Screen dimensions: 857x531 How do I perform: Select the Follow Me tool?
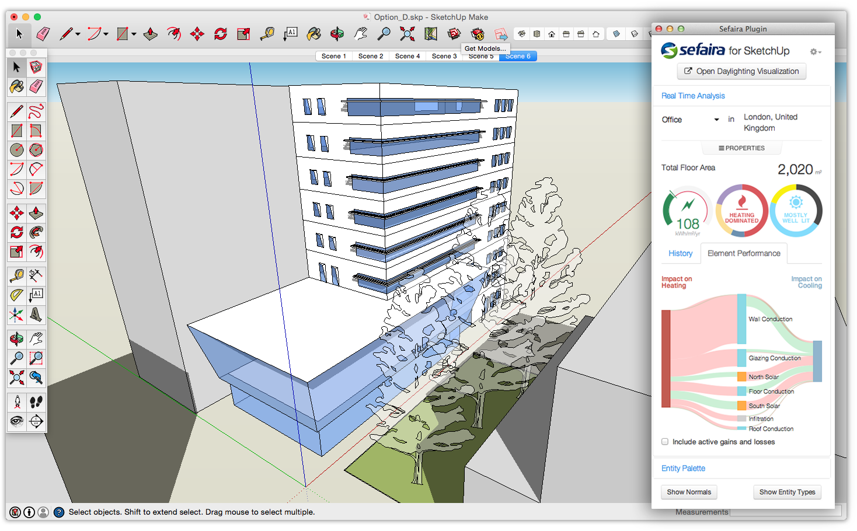36,232
